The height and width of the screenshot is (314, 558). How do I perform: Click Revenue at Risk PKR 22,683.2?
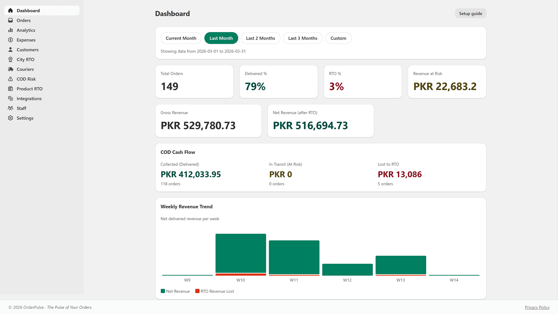445,86
